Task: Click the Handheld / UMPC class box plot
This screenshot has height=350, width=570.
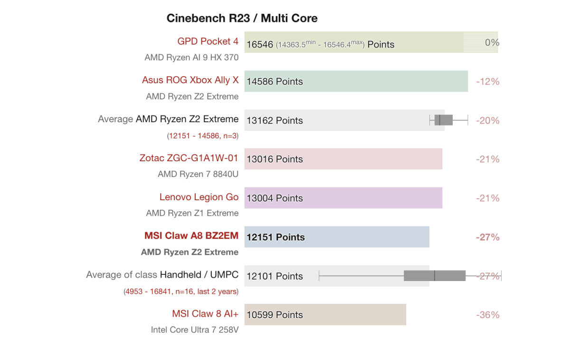Action: pos(434,276)
